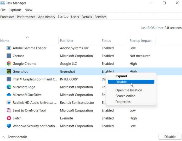The height and width of the screenshot is (141, 182).
Task: Open the Services tab
Action: (x=100, y=17)
